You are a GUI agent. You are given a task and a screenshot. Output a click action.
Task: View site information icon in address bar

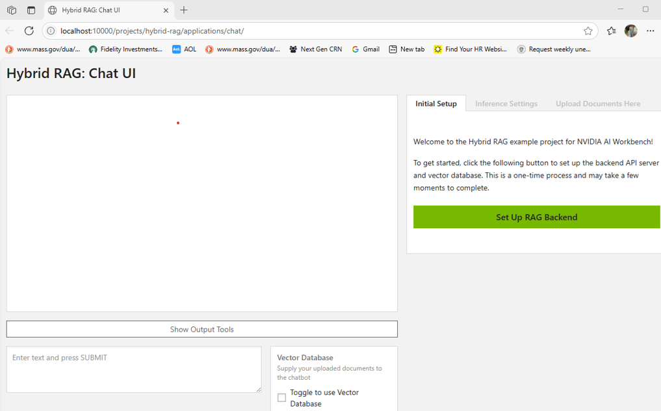[x=51, y=31]
